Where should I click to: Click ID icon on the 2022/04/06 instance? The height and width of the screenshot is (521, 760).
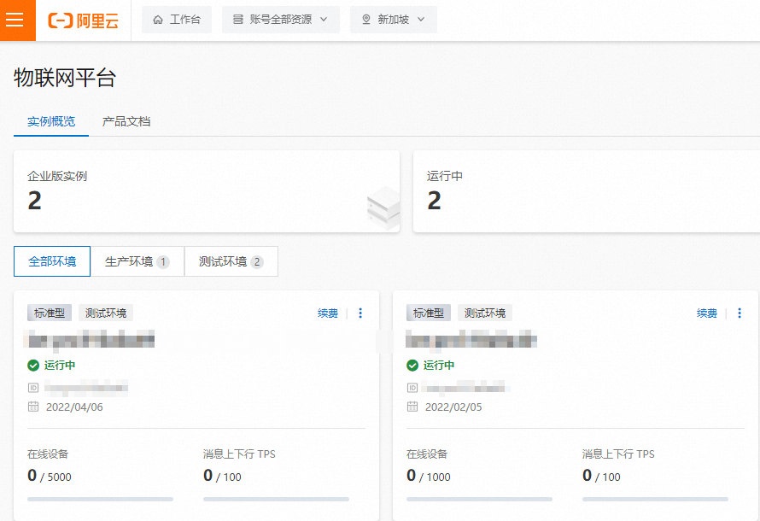pos(33,388)
